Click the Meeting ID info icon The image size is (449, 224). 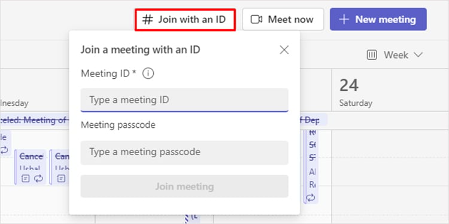coord(148,73)
